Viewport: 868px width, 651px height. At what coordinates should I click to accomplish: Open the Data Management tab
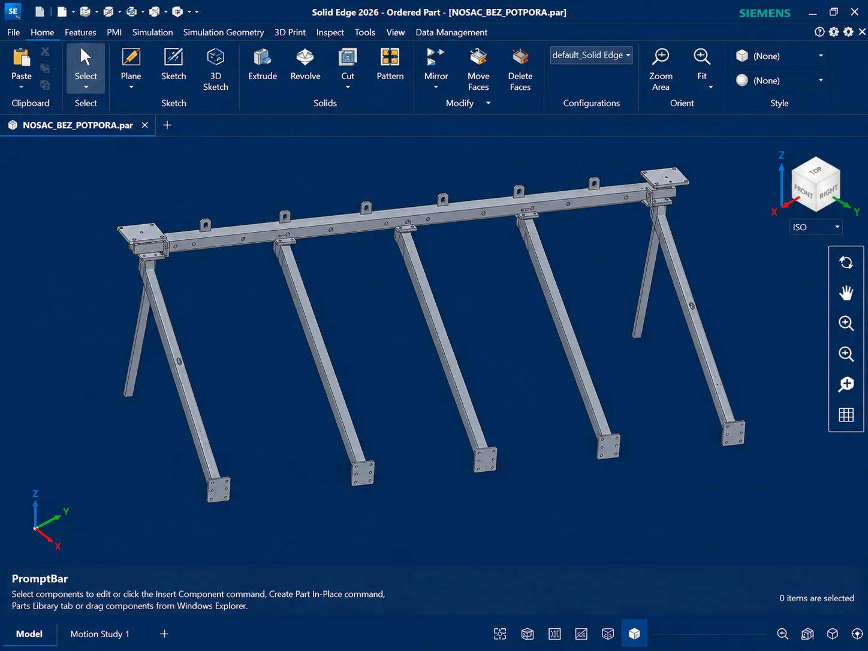click(x=451, y=32)
